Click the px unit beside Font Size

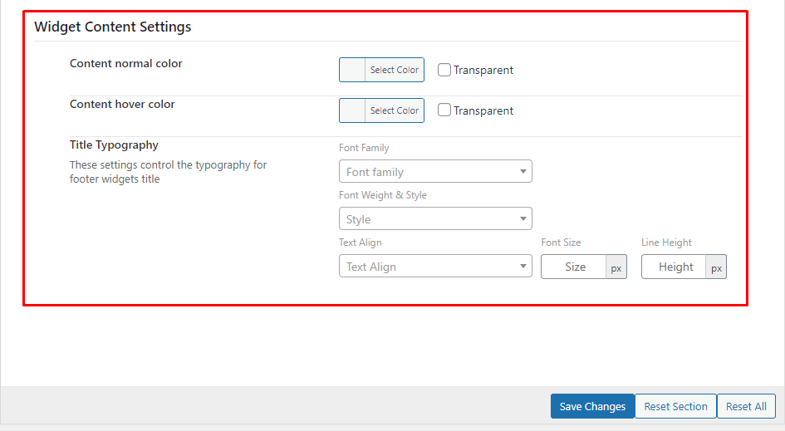(x=616, y=267)
